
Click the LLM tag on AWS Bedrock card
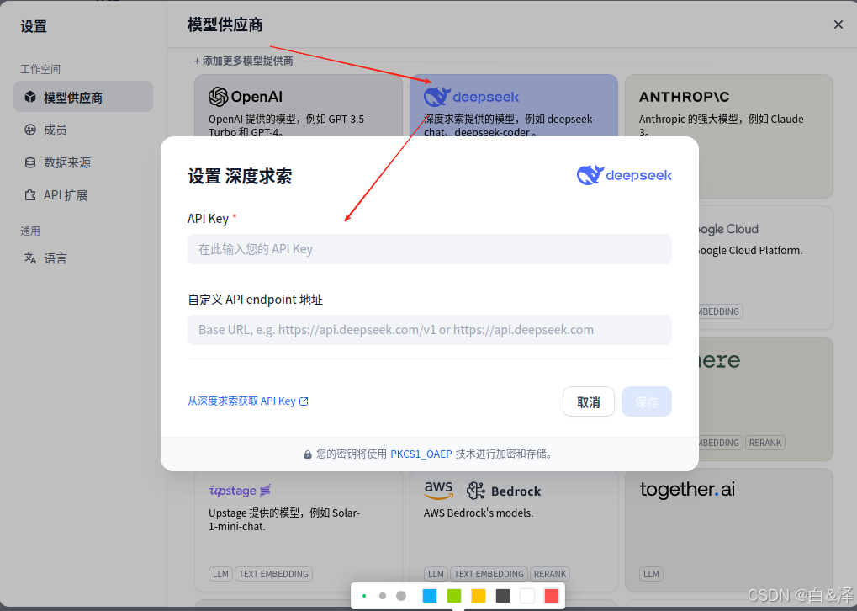click(x=436, y=574)
